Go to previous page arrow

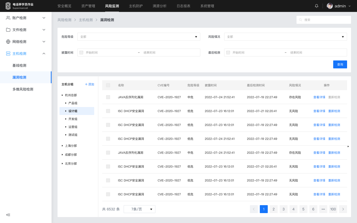(254, 209)
